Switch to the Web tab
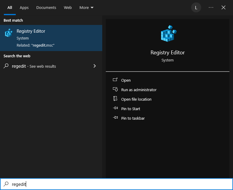 click(68, 8)
